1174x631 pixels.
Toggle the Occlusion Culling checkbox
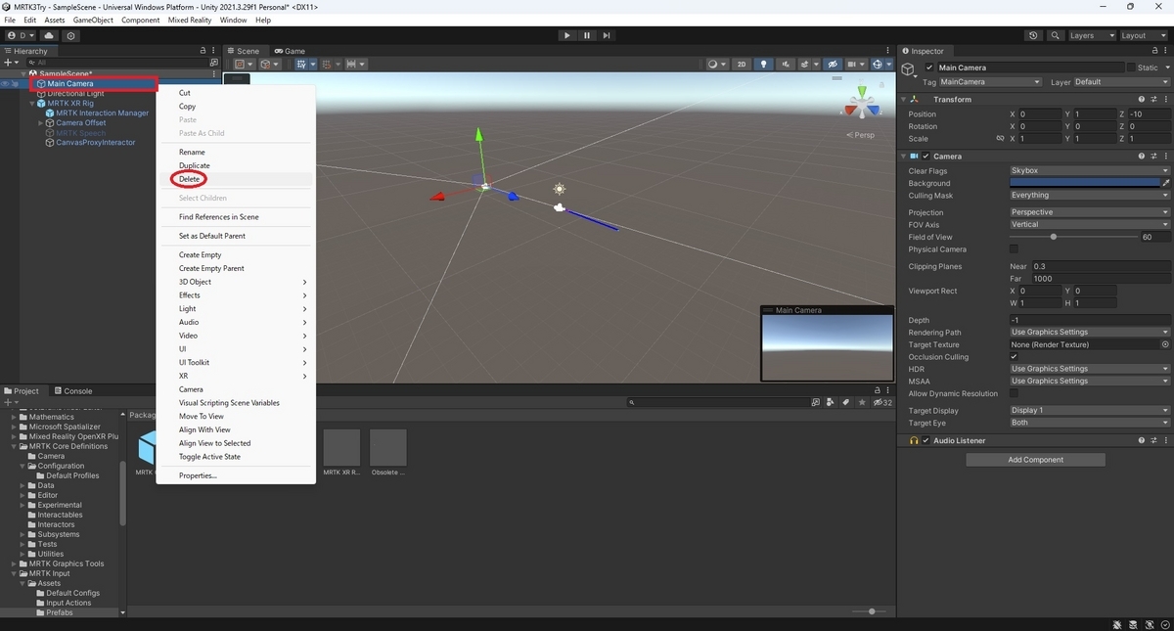pos(1014,357)
